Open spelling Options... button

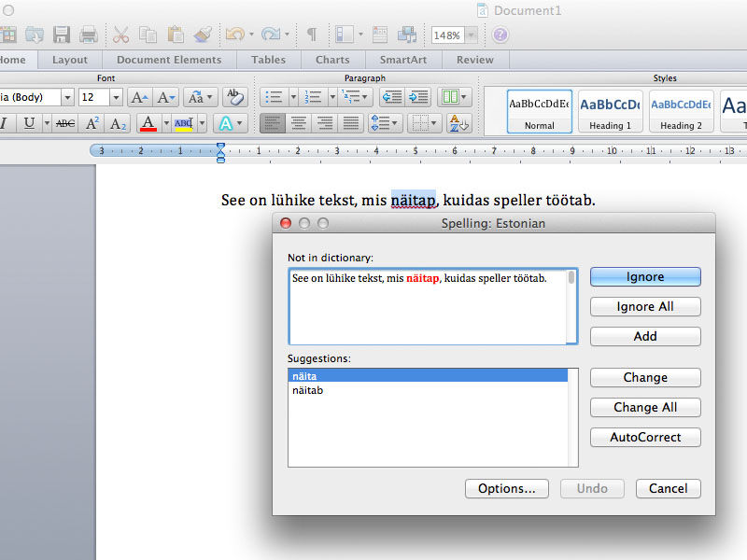coord(506,488)
